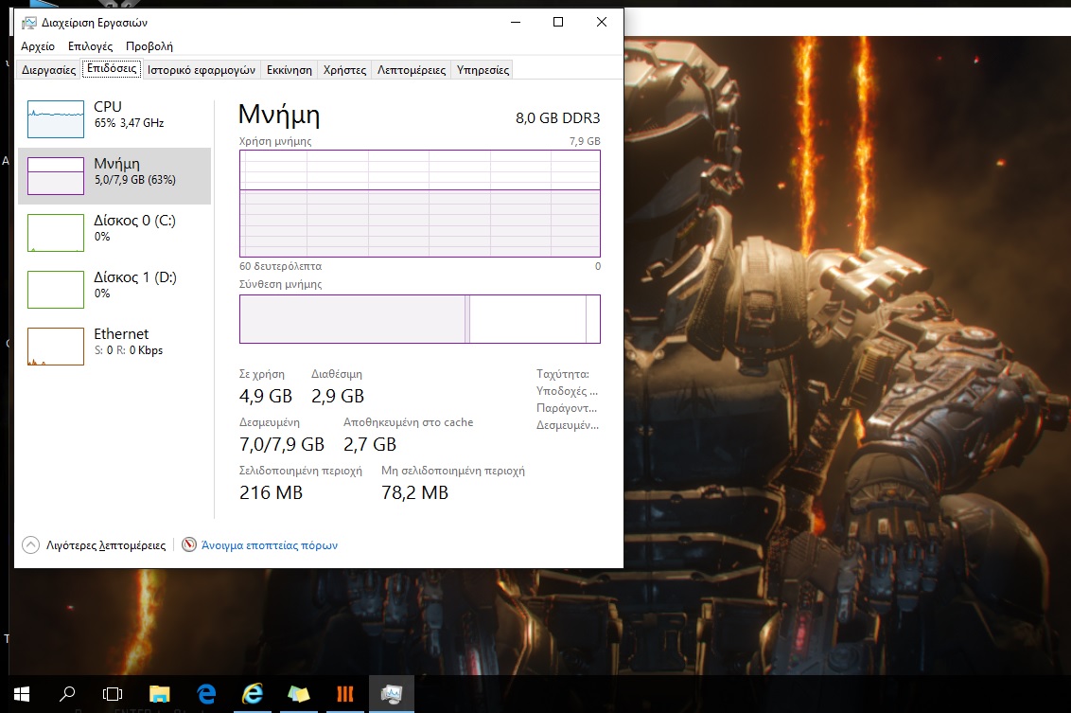
Task: Click the Μνήμη heading text
Action: tap(279, 115)
